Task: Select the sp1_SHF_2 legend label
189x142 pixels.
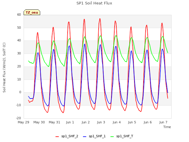Action: point(70,136)
